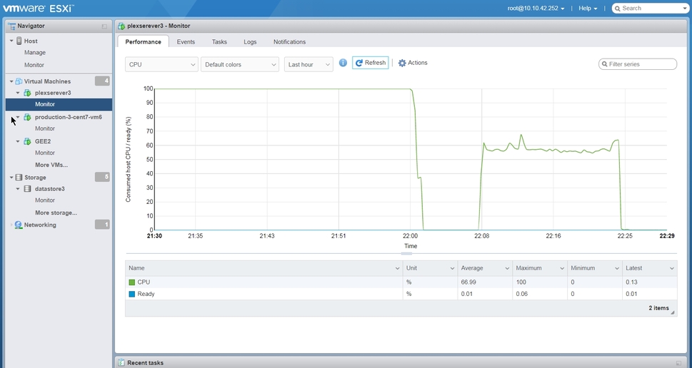Collapse the plexserever3 tree node
This screenshot has width=692, height=368.
click(x=18, y=93)
